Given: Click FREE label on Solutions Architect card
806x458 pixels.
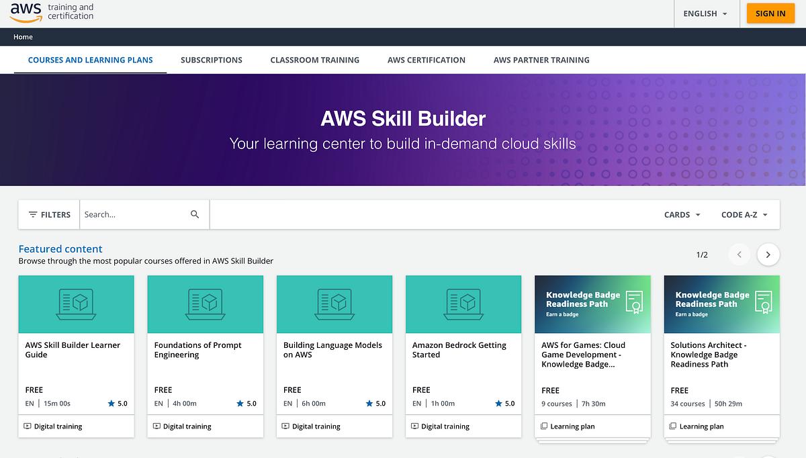Looking at the screenshot, I should pyautogui.click(x=680, y=390).
